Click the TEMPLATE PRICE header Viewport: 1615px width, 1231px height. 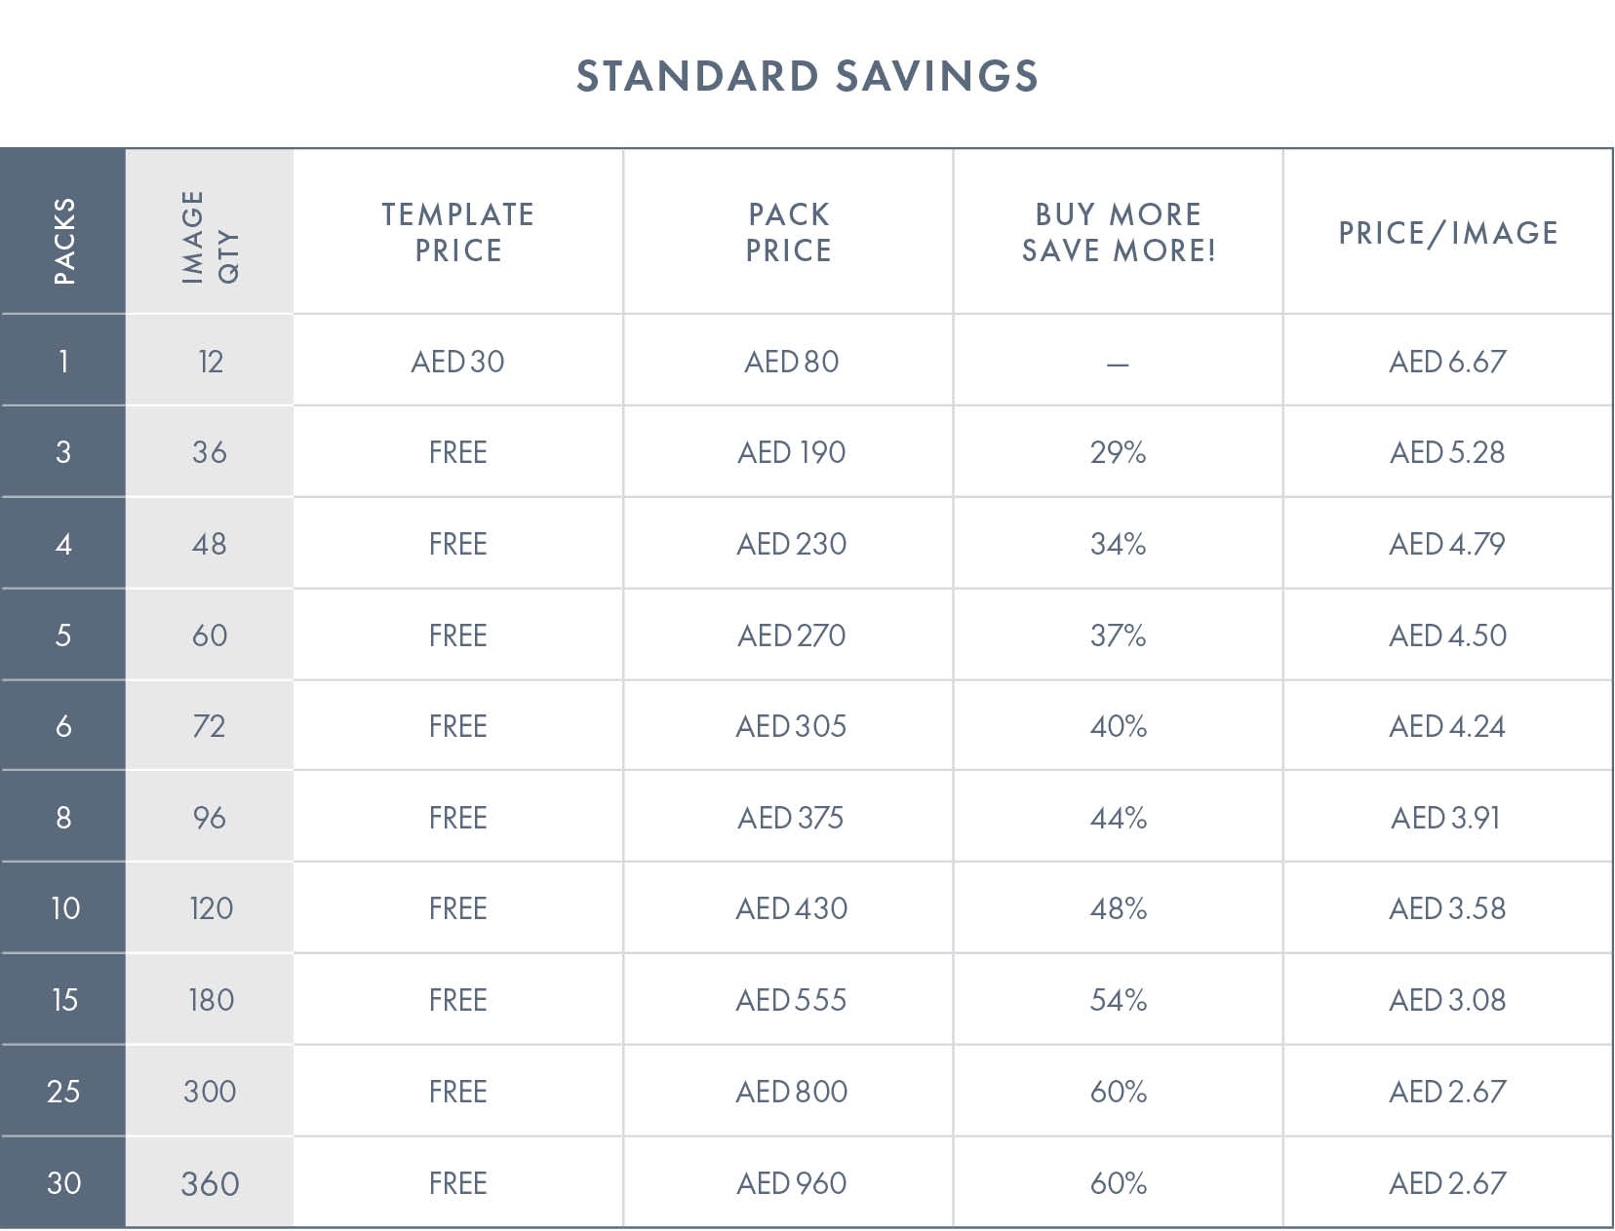(x=457, y=232)
